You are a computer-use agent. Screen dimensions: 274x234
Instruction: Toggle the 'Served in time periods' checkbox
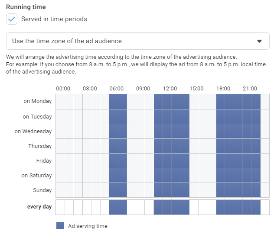(12, 19)
